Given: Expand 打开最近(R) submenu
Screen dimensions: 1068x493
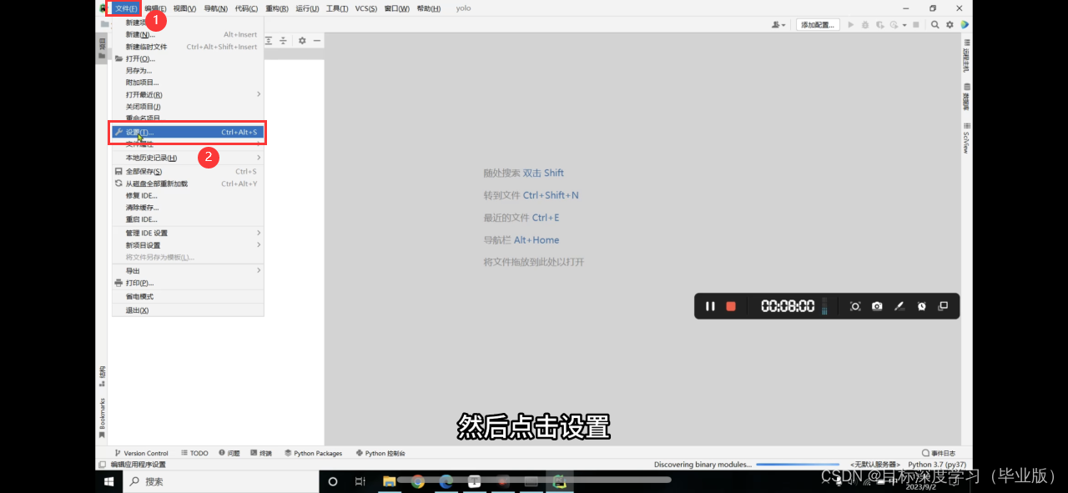Looking at the screenshot, I should 188,94.
